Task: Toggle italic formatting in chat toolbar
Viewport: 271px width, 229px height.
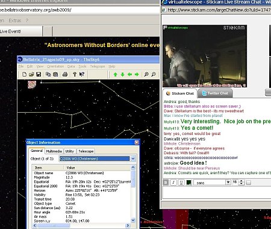Action: click(173, 183)
